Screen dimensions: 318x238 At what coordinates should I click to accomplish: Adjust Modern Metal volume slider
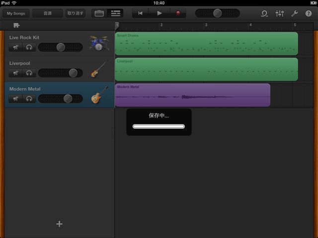click(x=61, y=99)
